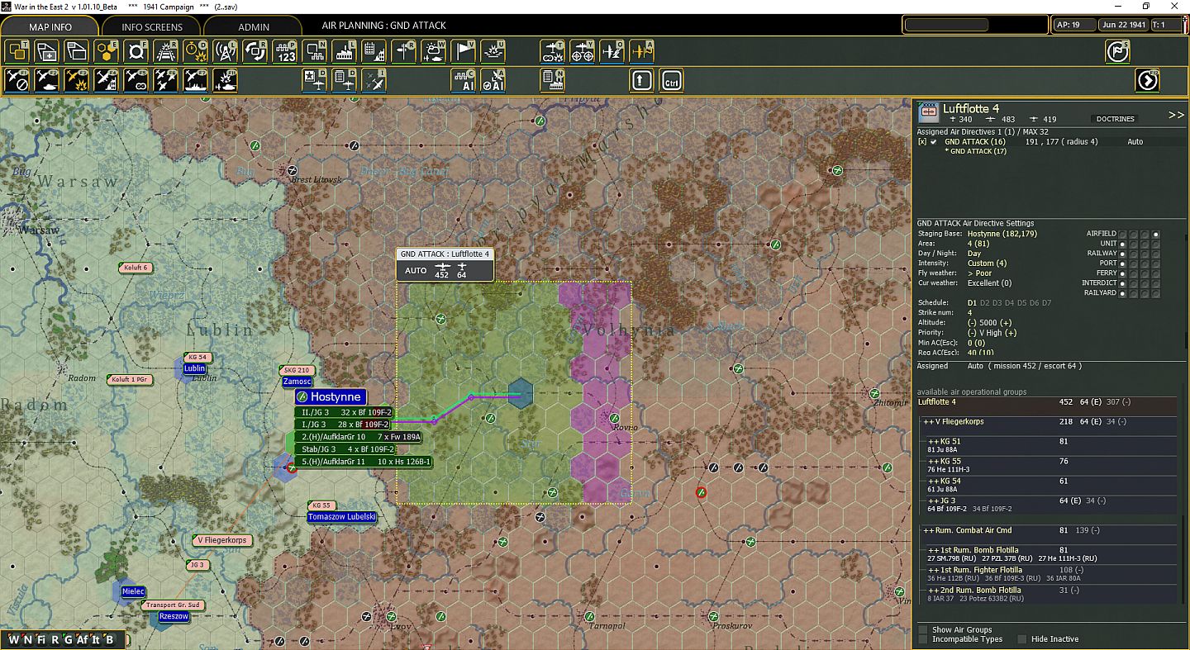The height and width of the screenshot is (650, 1190).
Task: Select the D5 schedule day
Action: point(1022,303)
